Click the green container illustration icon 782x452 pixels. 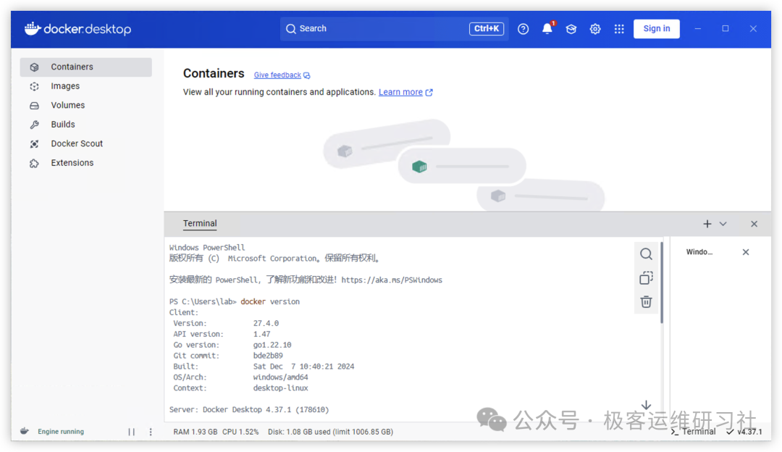point(419,166)
